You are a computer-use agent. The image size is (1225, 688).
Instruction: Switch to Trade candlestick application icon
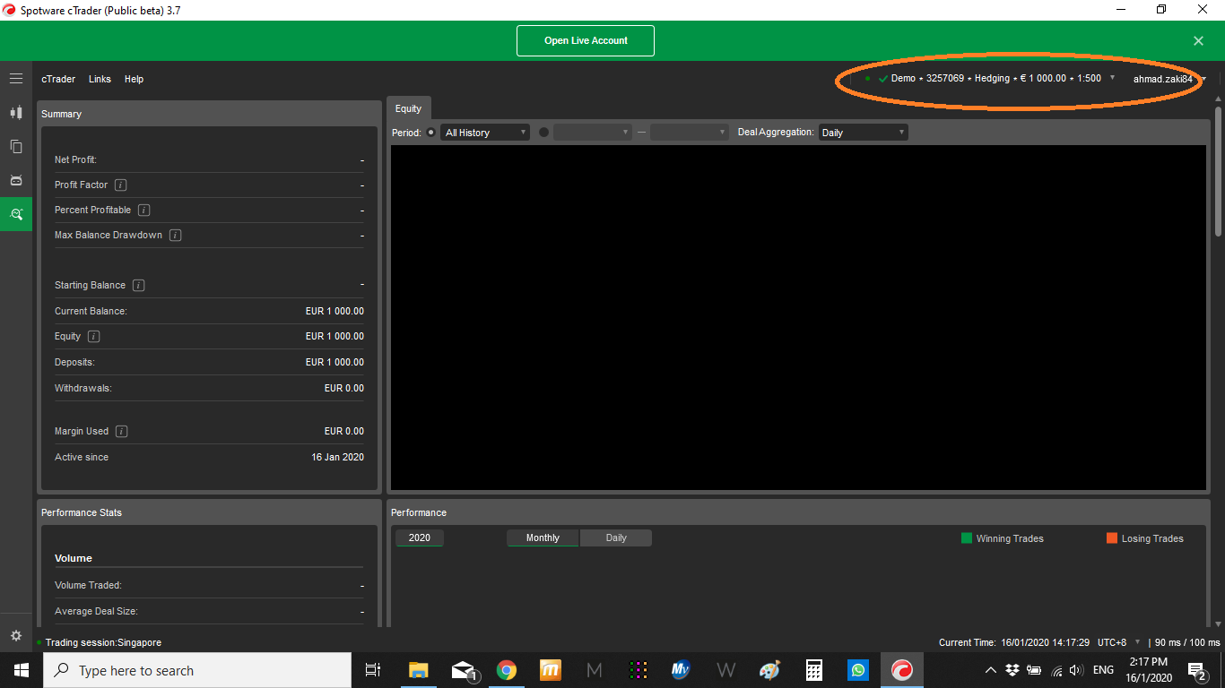click(x=16, y=113)
